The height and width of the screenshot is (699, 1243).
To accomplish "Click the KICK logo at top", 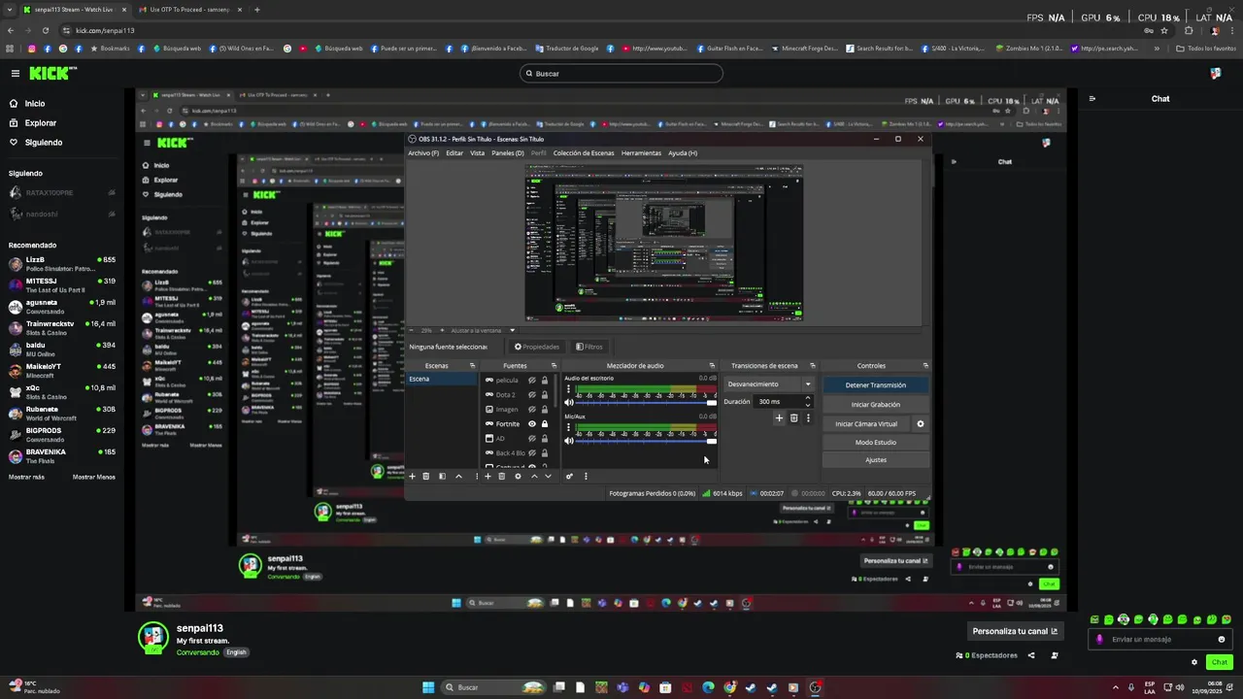I will coord(52,73).
